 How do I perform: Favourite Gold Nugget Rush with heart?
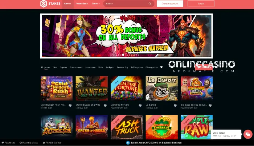(x=70, y=106)
